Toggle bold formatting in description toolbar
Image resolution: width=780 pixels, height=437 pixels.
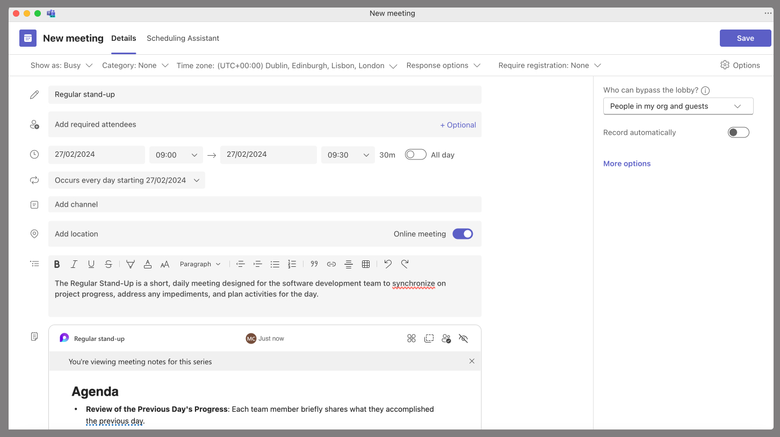57,264
